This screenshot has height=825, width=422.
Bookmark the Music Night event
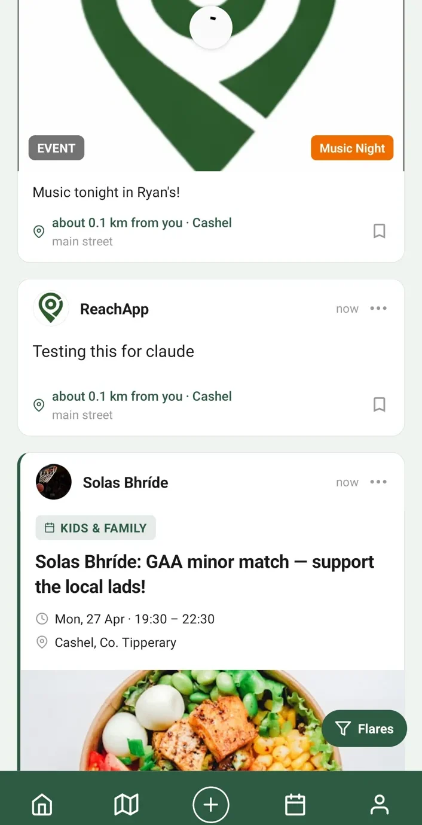(379, 231)
